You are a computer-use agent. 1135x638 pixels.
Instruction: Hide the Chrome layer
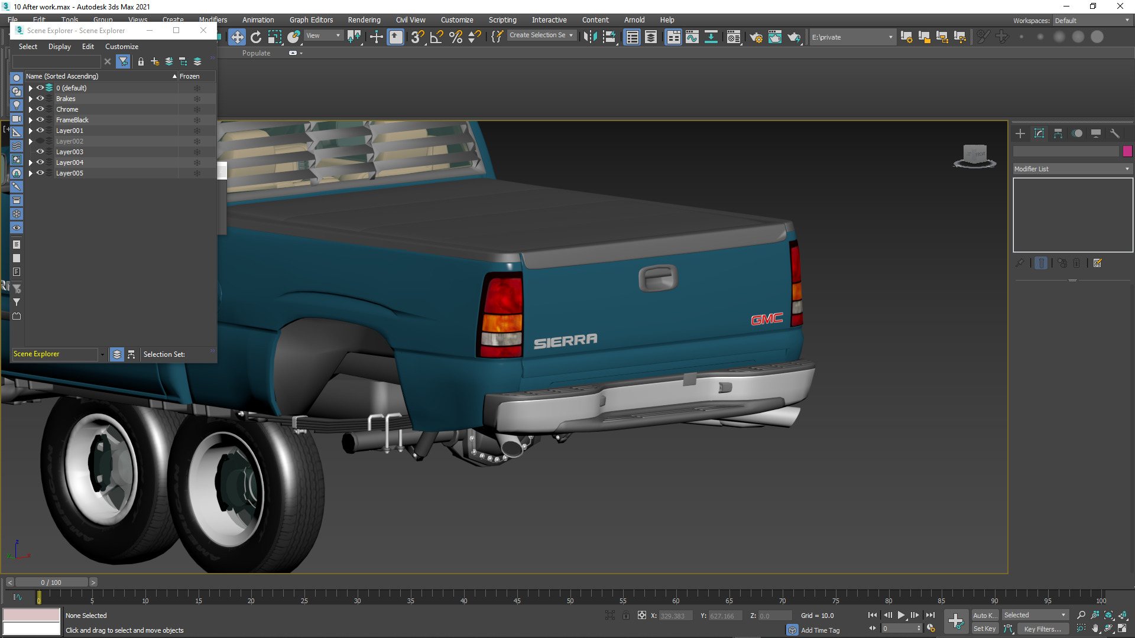pos(40,109)
